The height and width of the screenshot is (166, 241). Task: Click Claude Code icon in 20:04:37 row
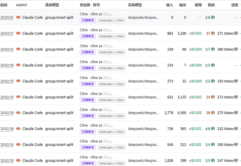coord(18,33)
